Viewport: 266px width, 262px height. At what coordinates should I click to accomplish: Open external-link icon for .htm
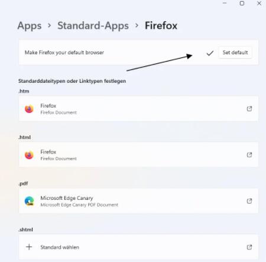click(249, 109)
